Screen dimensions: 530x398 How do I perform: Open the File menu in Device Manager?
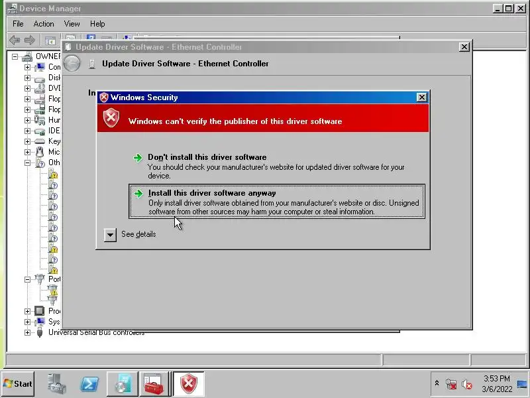(18, 24)
